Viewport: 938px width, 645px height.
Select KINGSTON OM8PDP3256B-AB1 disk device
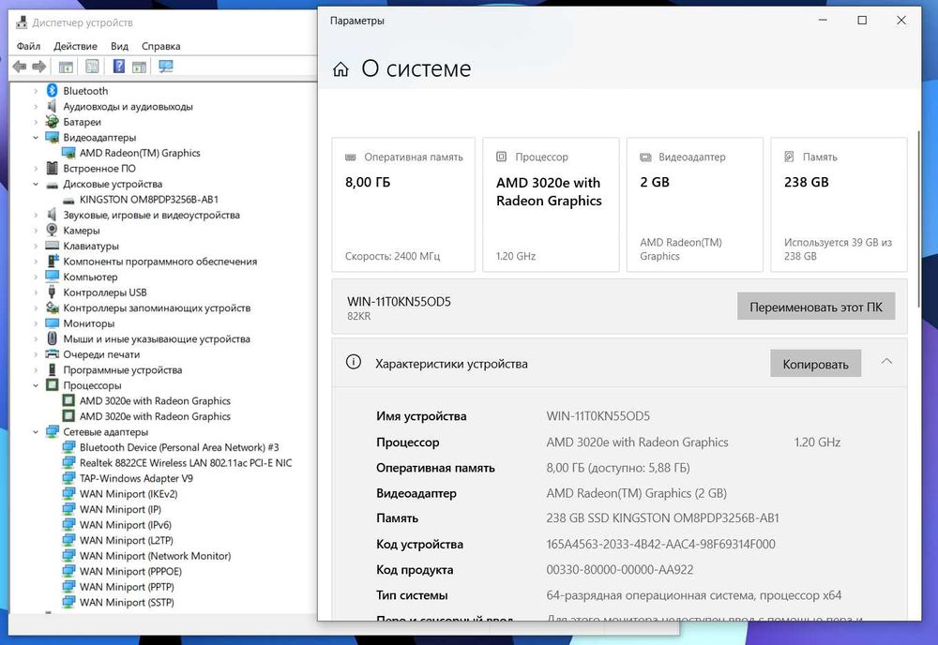[149, 200]
